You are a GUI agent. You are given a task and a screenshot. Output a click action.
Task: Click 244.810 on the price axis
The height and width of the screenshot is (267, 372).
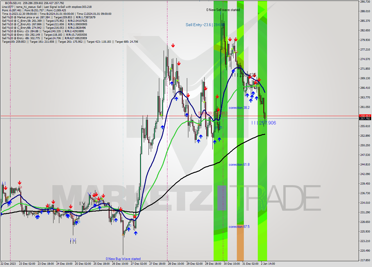pos(365,164)
